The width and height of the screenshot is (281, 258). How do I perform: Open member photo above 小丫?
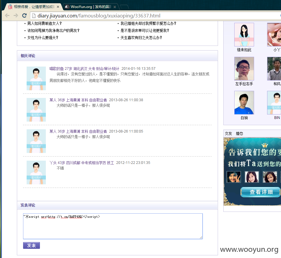coord(274,35)
